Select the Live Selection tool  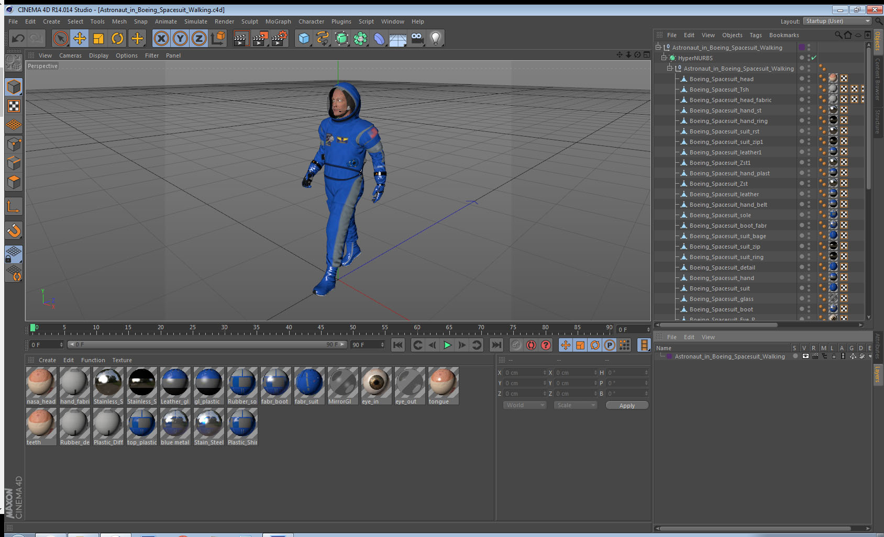pos(61,38)
